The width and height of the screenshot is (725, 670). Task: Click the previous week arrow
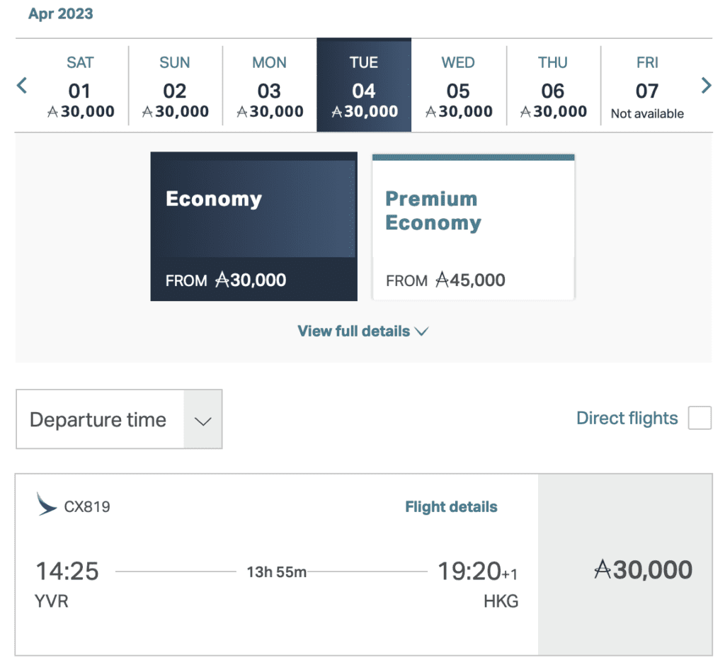(x=22, y=86)
